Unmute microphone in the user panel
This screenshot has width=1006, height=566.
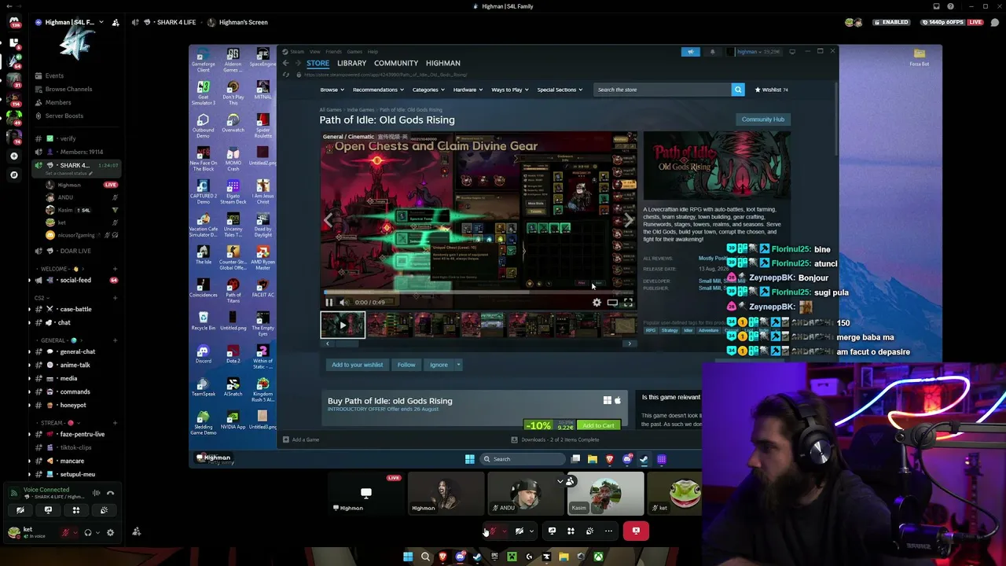[x=65, y=532]
